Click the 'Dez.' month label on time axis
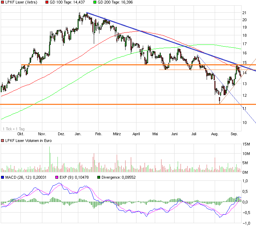 tap(62, 134)
